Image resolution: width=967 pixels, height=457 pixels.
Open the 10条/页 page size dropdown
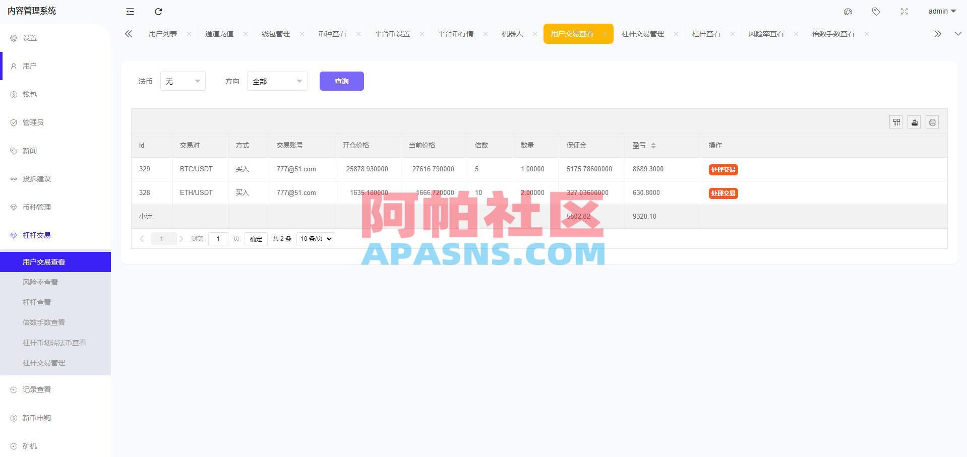click(315, 238)
